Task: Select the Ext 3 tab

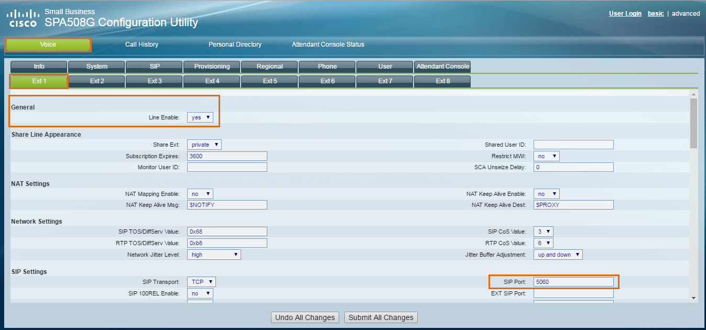Action: (154, 81)
